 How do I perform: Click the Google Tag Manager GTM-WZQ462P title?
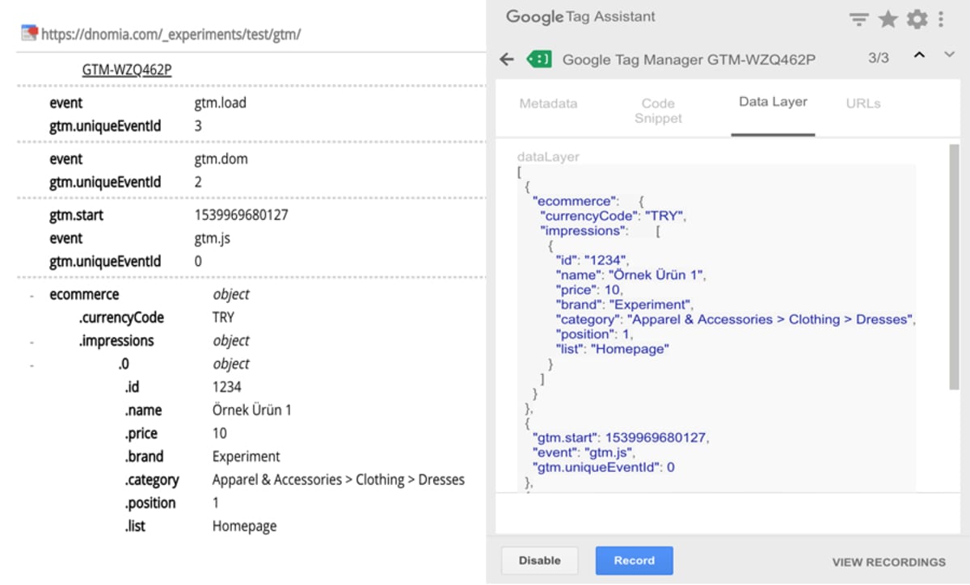[x=689, y=59]
